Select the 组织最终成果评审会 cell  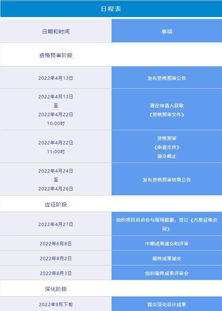pos(167,273)
